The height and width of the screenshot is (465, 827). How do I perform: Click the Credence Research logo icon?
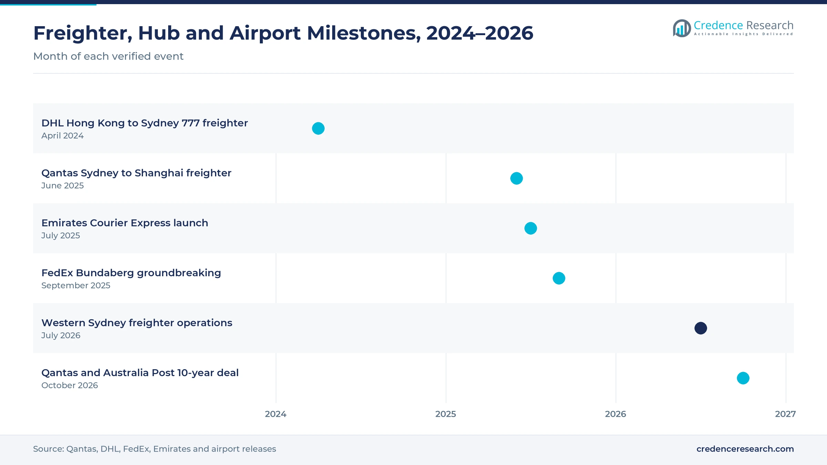click(682, 28)
